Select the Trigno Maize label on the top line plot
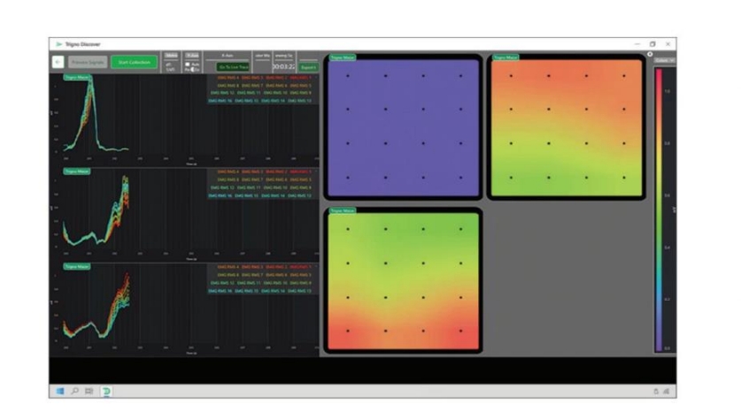The height and width of the screenshot is (412, 741). 75,77
